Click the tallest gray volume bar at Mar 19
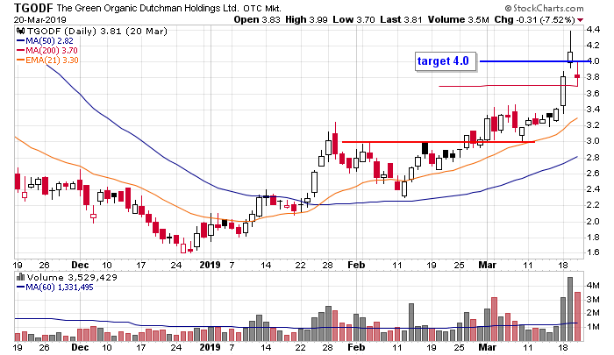The width and height of the screenshot is (614, 355). click(x=570, y=309)
